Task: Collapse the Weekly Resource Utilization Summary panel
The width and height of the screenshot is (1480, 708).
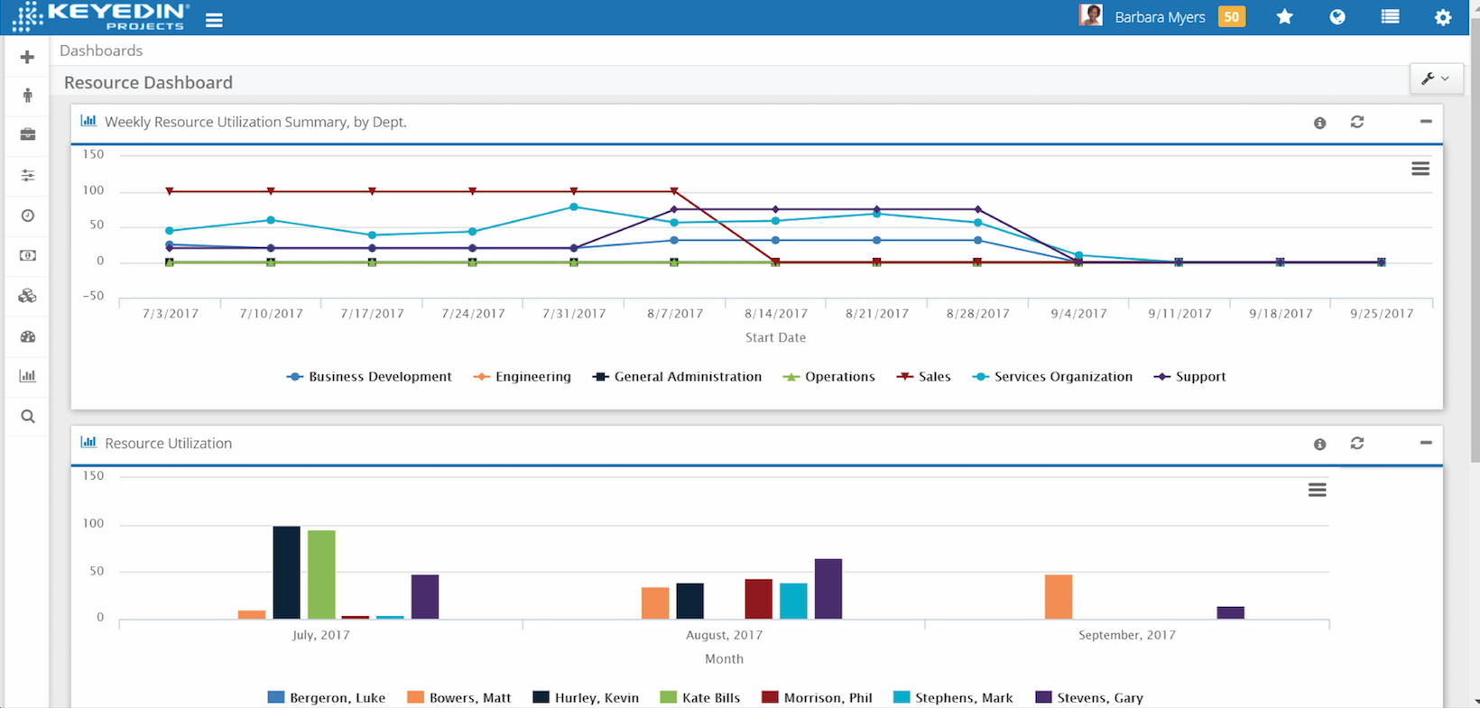Action: [1426, 122]
